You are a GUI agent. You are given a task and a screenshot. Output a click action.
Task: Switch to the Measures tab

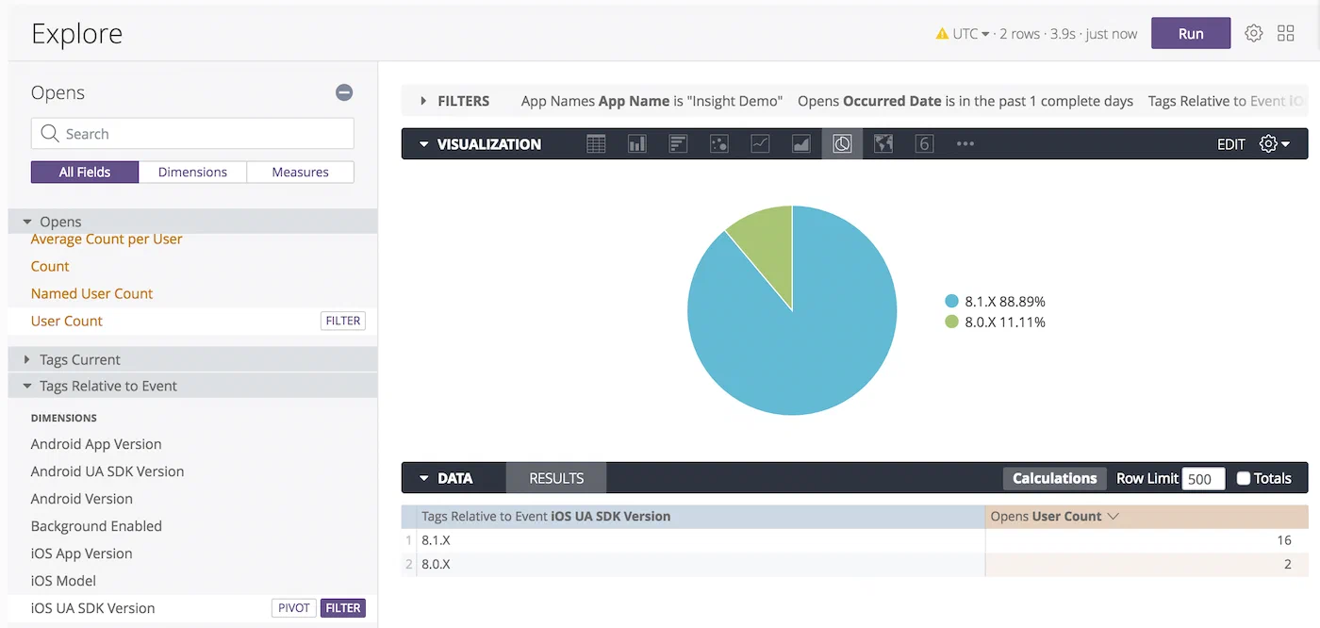point(300,172)
